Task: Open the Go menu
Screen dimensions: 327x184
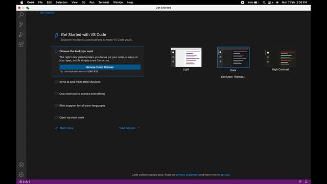Action: tap(83, 2)
